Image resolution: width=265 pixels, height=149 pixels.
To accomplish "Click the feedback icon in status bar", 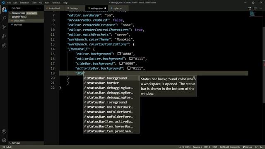I will coord(256,147).
